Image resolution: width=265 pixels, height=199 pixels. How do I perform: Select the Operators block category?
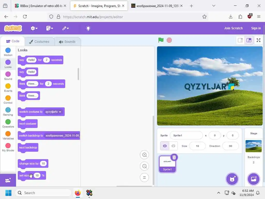[x=8, y=124]
